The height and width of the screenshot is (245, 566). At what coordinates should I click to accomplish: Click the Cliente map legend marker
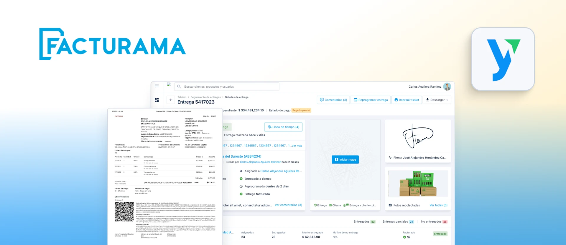pos(330,205)
